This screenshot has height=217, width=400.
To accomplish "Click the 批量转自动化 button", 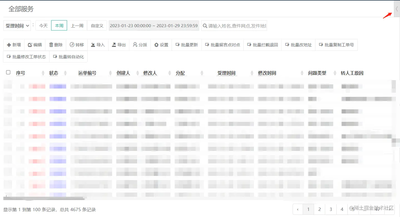I will click(x=68, y=57).
